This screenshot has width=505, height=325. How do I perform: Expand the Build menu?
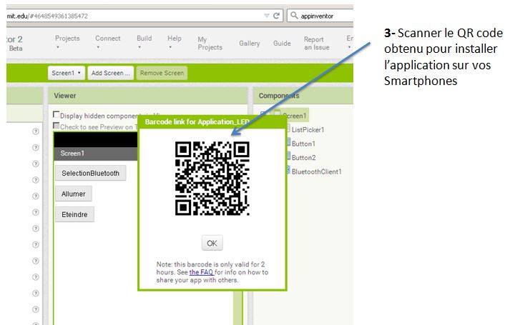point(144,42)
